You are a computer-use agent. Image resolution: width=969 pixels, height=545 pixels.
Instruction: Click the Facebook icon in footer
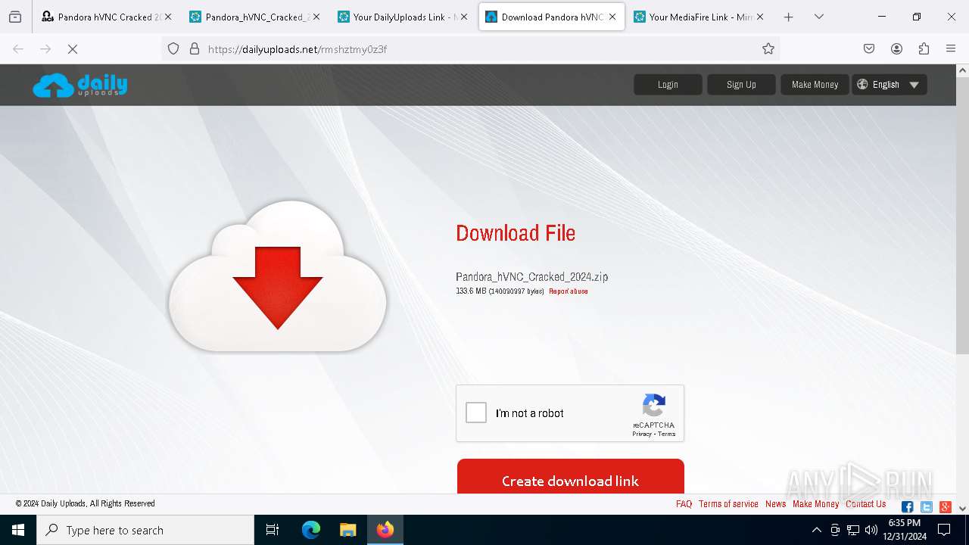click(907, 507)
